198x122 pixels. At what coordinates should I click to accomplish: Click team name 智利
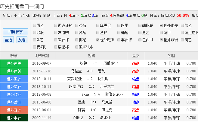101,71
